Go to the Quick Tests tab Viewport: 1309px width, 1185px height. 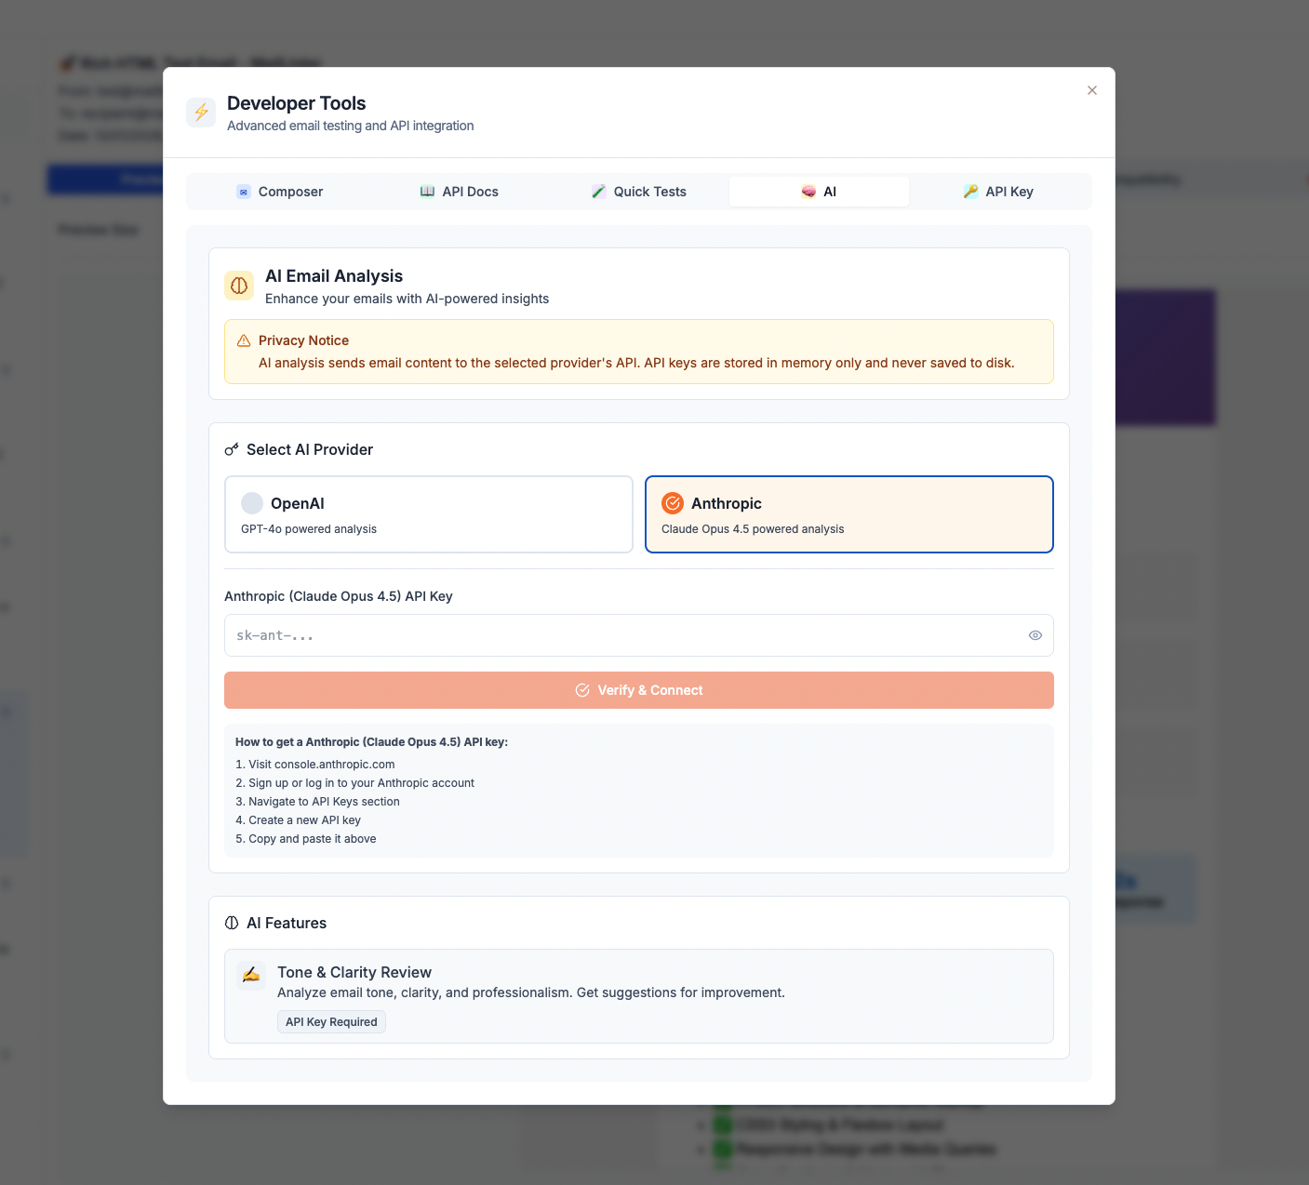tap(639, 192)
